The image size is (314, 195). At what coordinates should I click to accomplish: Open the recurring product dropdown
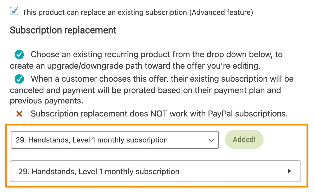(114, 140)
